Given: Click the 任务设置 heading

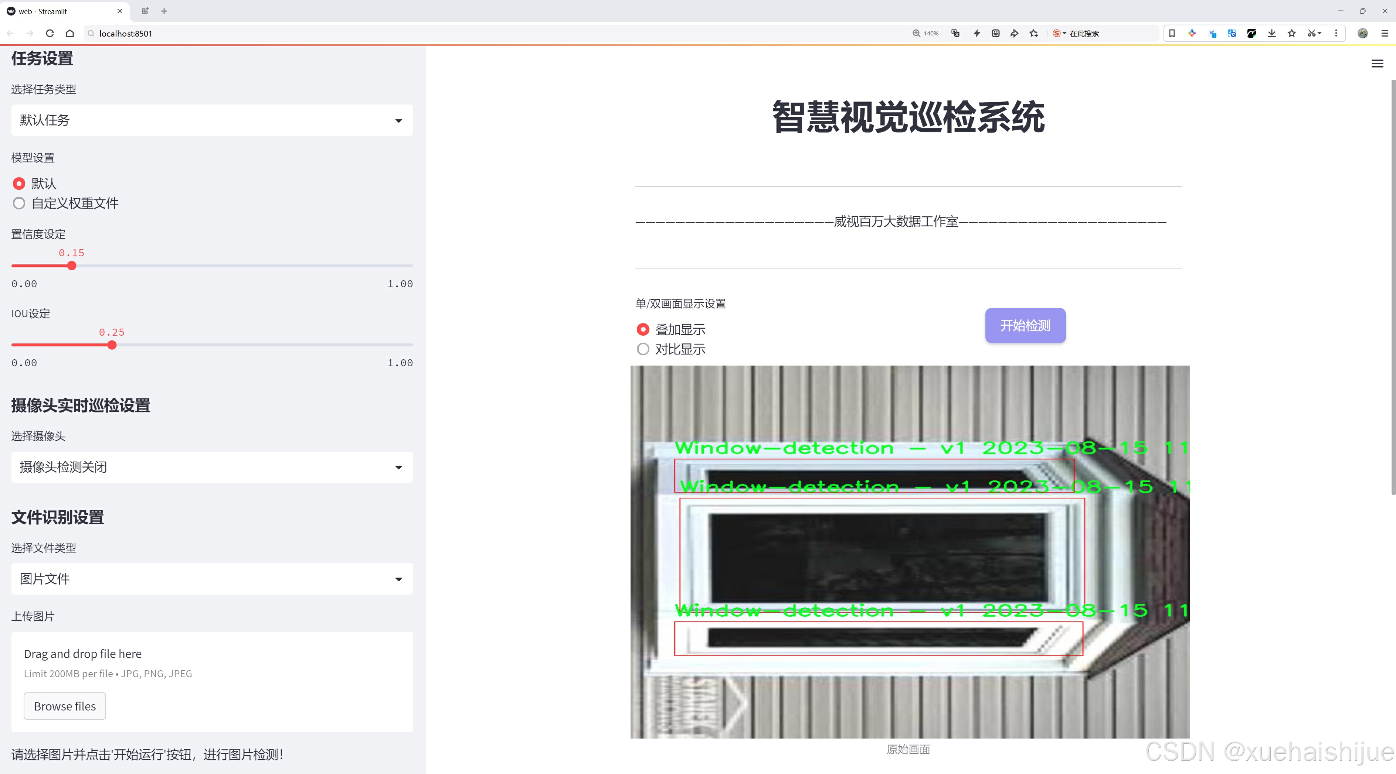Looking at the screenshot, I should coord(42,58).
